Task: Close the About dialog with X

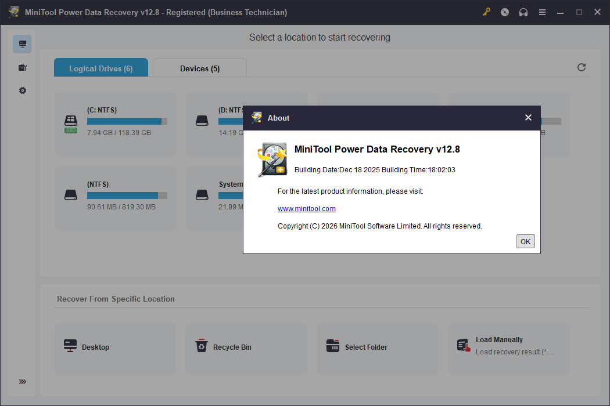Action: coord(528,118)
